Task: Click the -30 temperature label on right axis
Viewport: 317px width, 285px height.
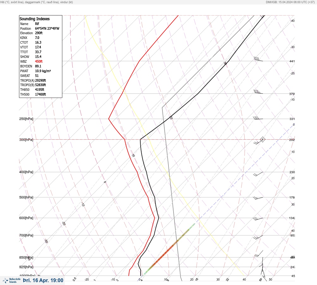Action: 292,47
